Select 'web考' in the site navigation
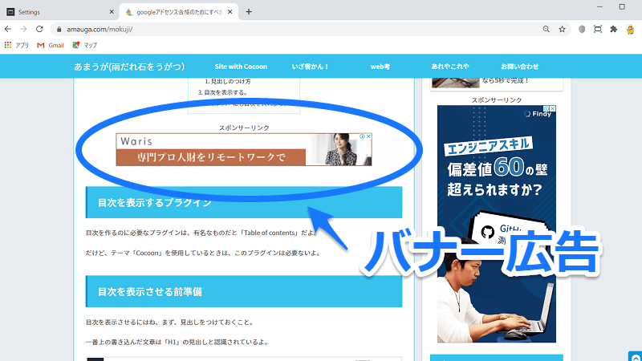 [x=380, y=67]
